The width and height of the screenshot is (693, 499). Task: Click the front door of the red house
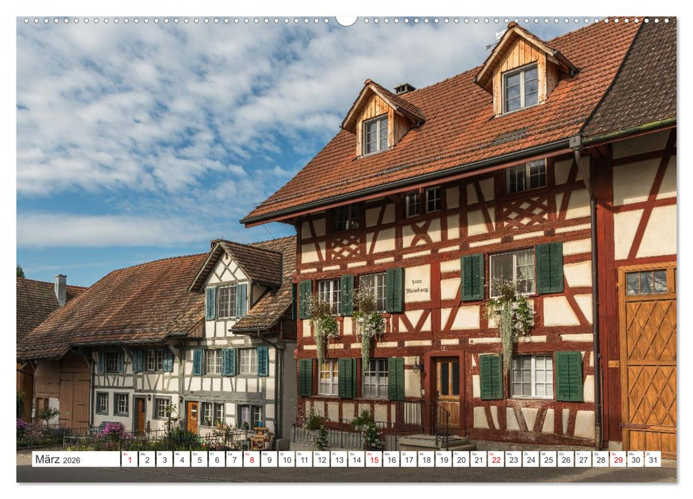click(447, 392)
